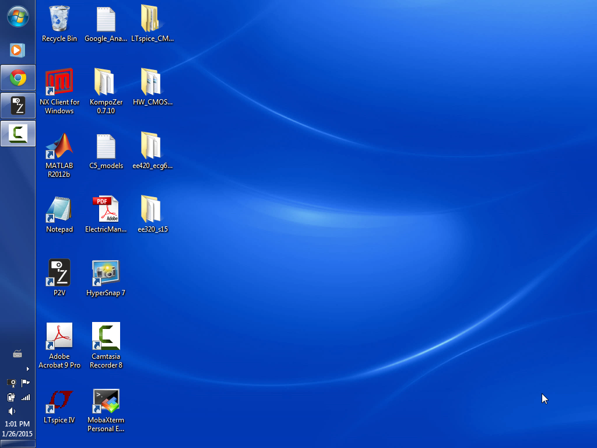This screenshot has width=597, height=448.
Task: Expand the hidden notification icons arrow
Action: pyautogui.click(x=27, y=369)
